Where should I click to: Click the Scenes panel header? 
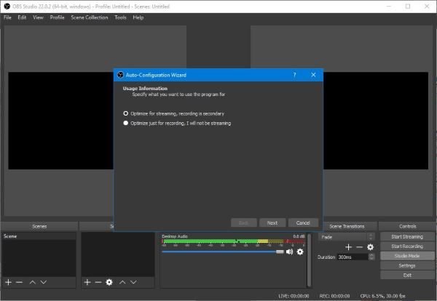39,226
